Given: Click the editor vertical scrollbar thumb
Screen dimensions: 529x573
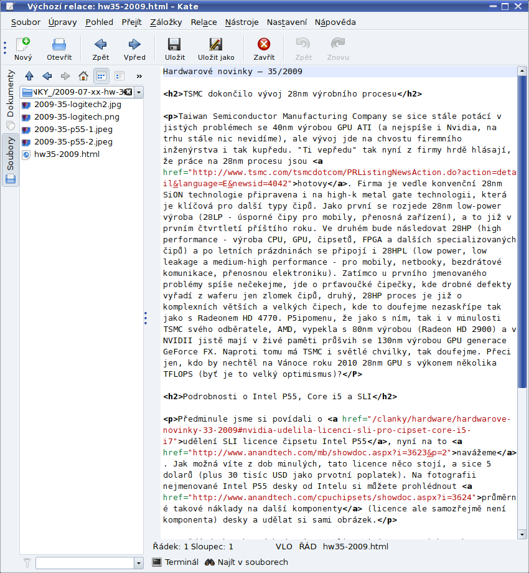Looking at the screenshot, I should click(522, 232).
